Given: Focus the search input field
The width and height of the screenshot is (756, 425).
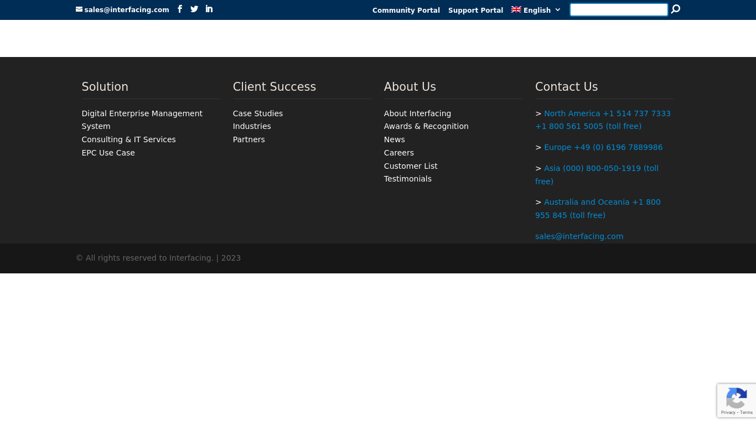Looking at the screenshot, I should [x=619, y=9].
